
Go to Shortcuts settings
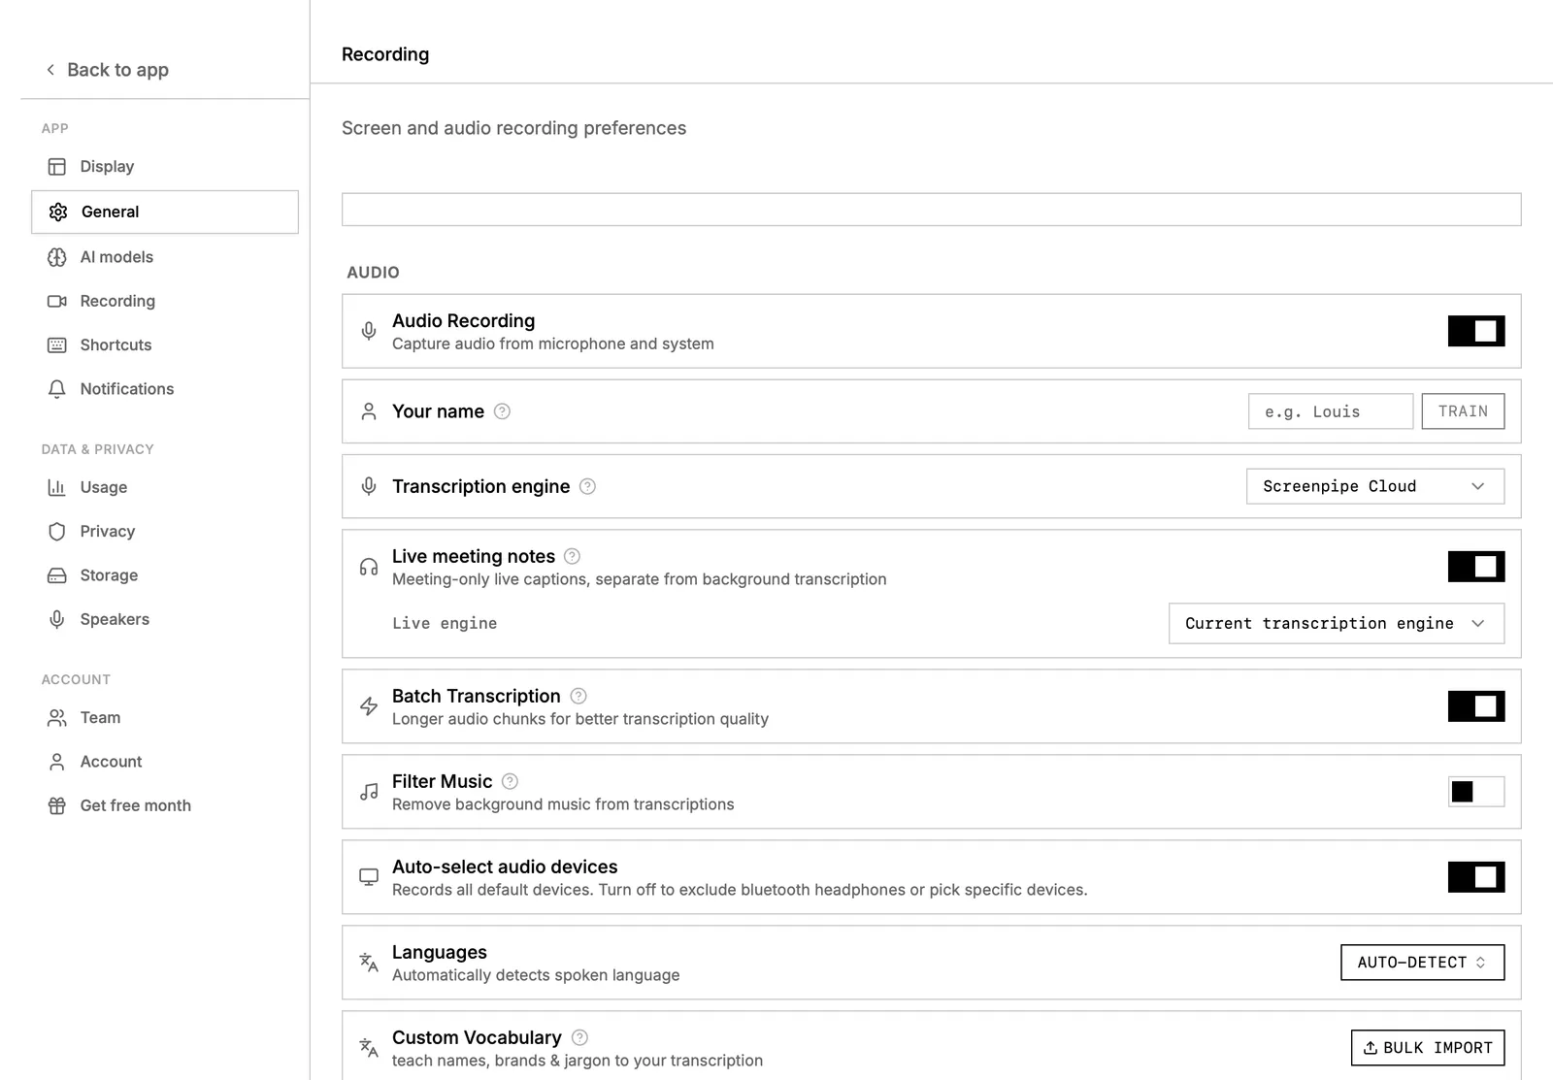click(x=165, y=345)
